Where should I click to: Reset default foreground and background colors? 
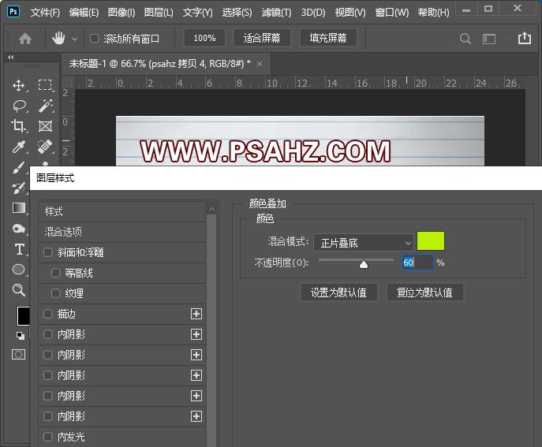click(21, 335)
